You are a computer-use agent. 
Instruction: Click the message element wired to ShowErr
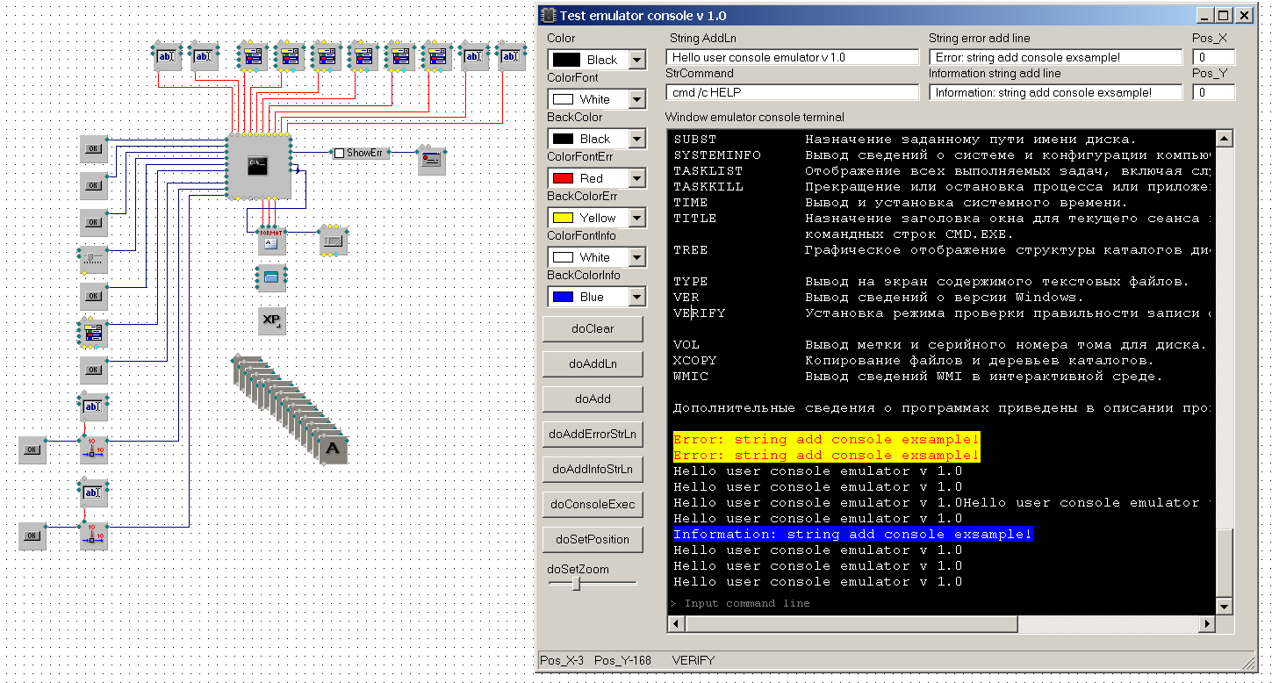coord(431,160)
